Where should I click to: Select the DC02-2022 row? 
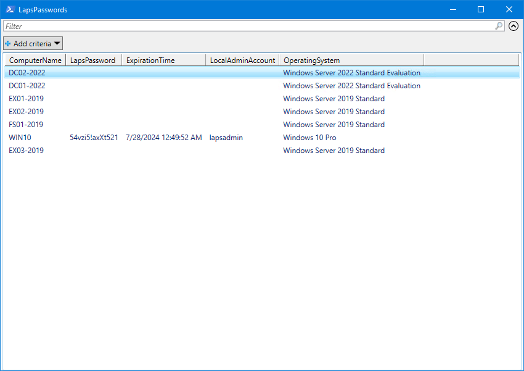tap(27, 73)
